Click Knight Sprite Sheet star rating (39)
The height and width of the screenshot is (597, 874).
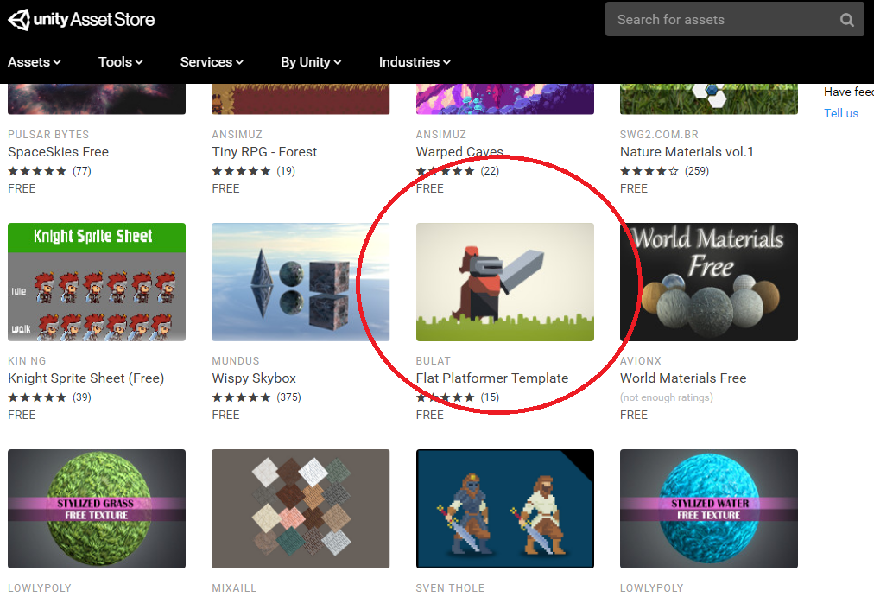(49, 397)
